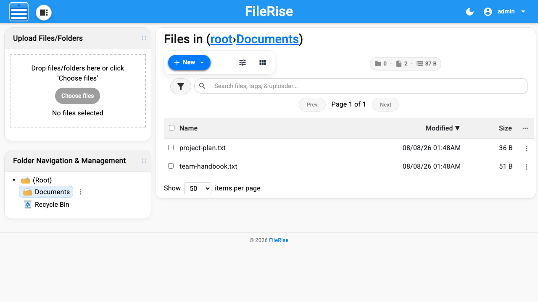Open the items per page dropdown
The image size is (538, 302).
pos(198,188)
